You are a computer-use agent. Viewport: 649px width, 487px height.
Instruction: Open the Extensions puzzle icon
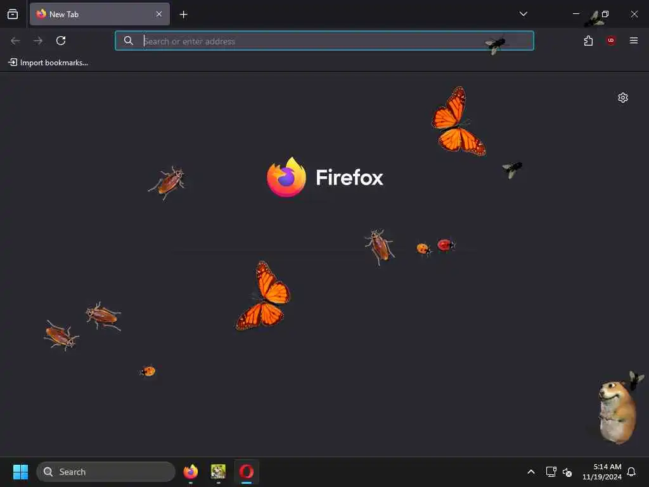588,41
